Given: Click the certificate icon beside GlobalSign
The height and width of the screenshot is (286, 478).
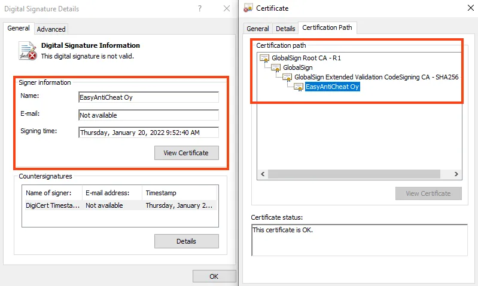Looking at the screenshot, I should [x=276, y=67].
